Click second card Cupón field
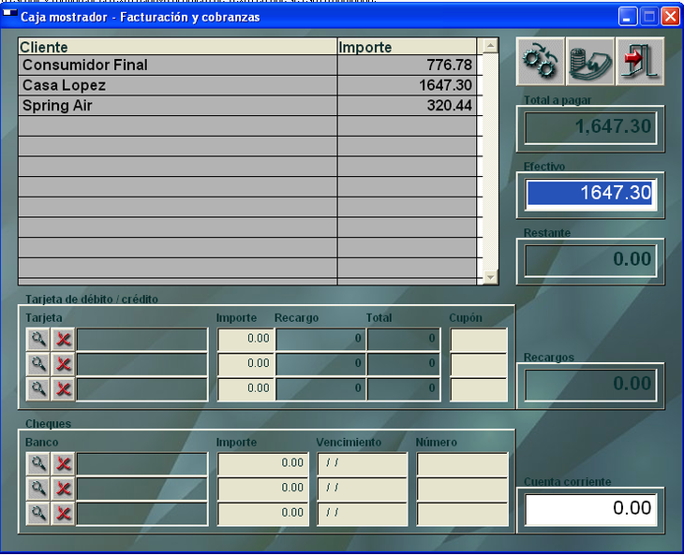 click(479, 364)
